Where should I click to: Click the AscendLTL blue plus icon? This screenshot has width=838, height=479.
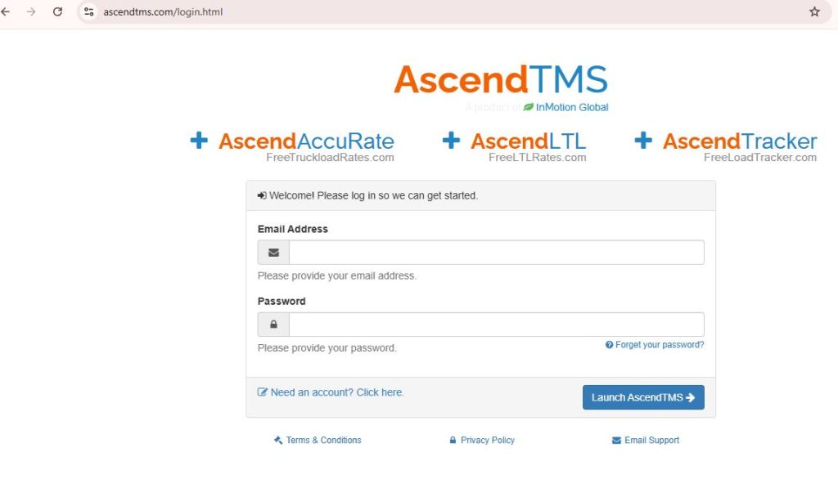click(451, 141)
